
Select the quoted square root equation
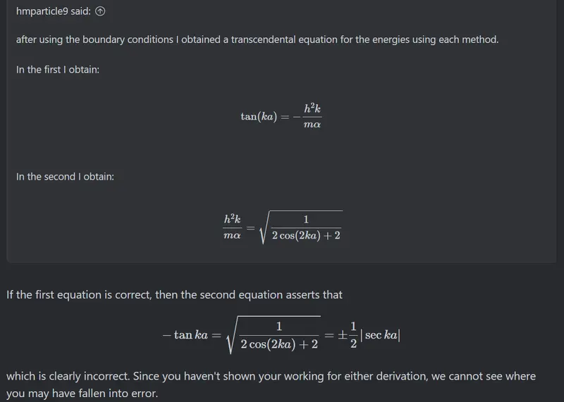tap(283, 227)
